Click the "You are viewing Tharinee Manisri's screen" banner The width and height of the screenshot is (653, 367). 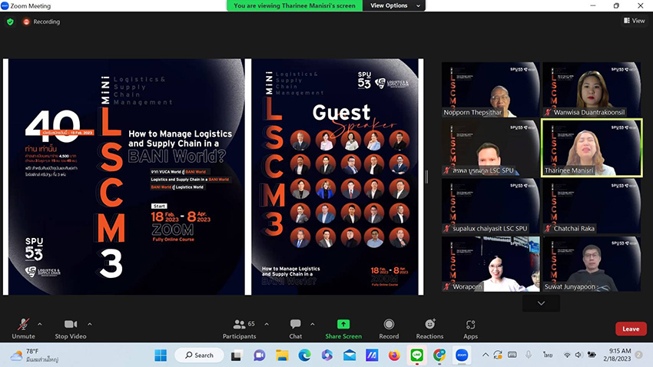[x=294, y=5]
